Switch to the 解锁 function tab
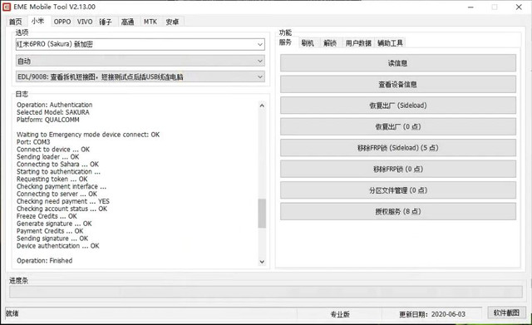Screen dimensions: 532x325 330,43
